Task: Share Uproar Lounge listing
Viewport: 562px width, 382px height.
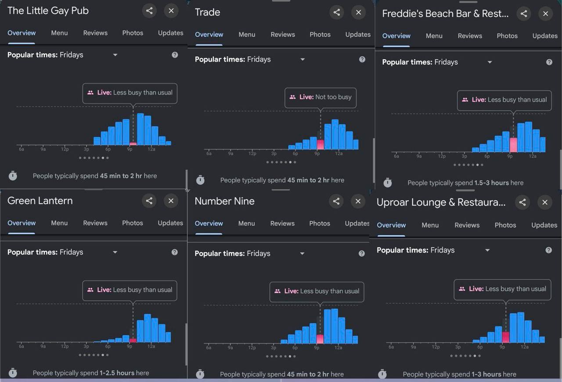Action: (x=522, y=202)
